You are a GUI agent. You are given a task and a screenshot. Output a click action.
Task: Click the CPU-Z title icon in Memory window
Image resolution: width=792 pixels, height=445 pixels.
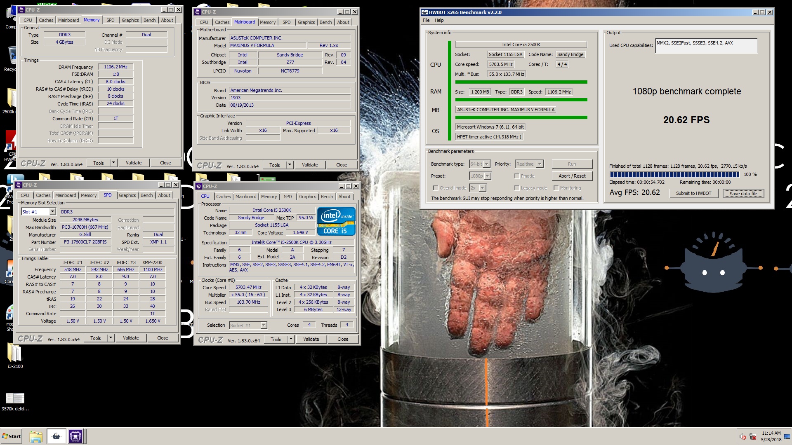click(21, 10)
